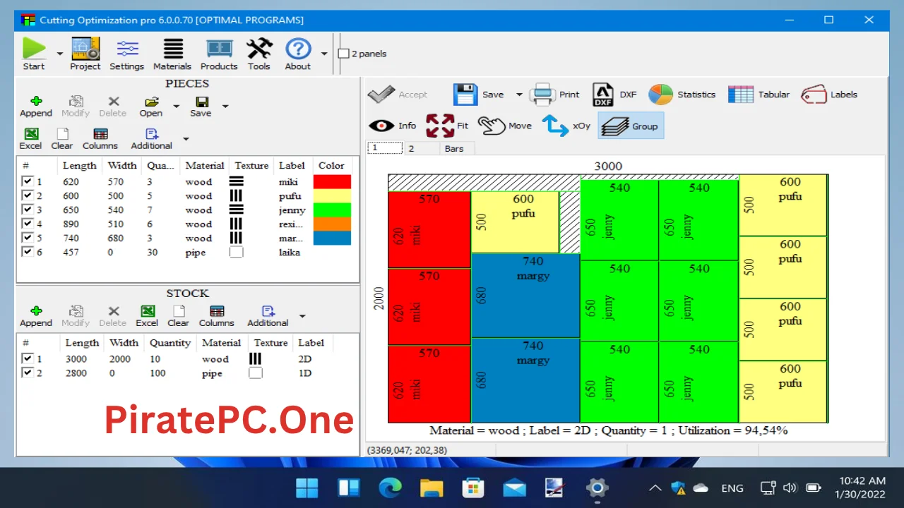Toggle the Info eye icon
The width and height of the screenshot is (904, 508).
393,126
